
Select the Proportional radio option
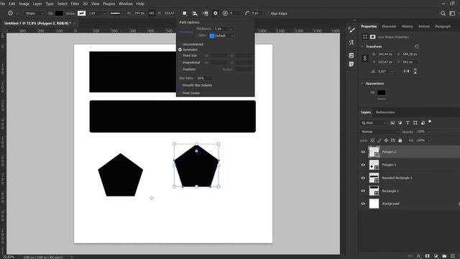tap(180, 63)
